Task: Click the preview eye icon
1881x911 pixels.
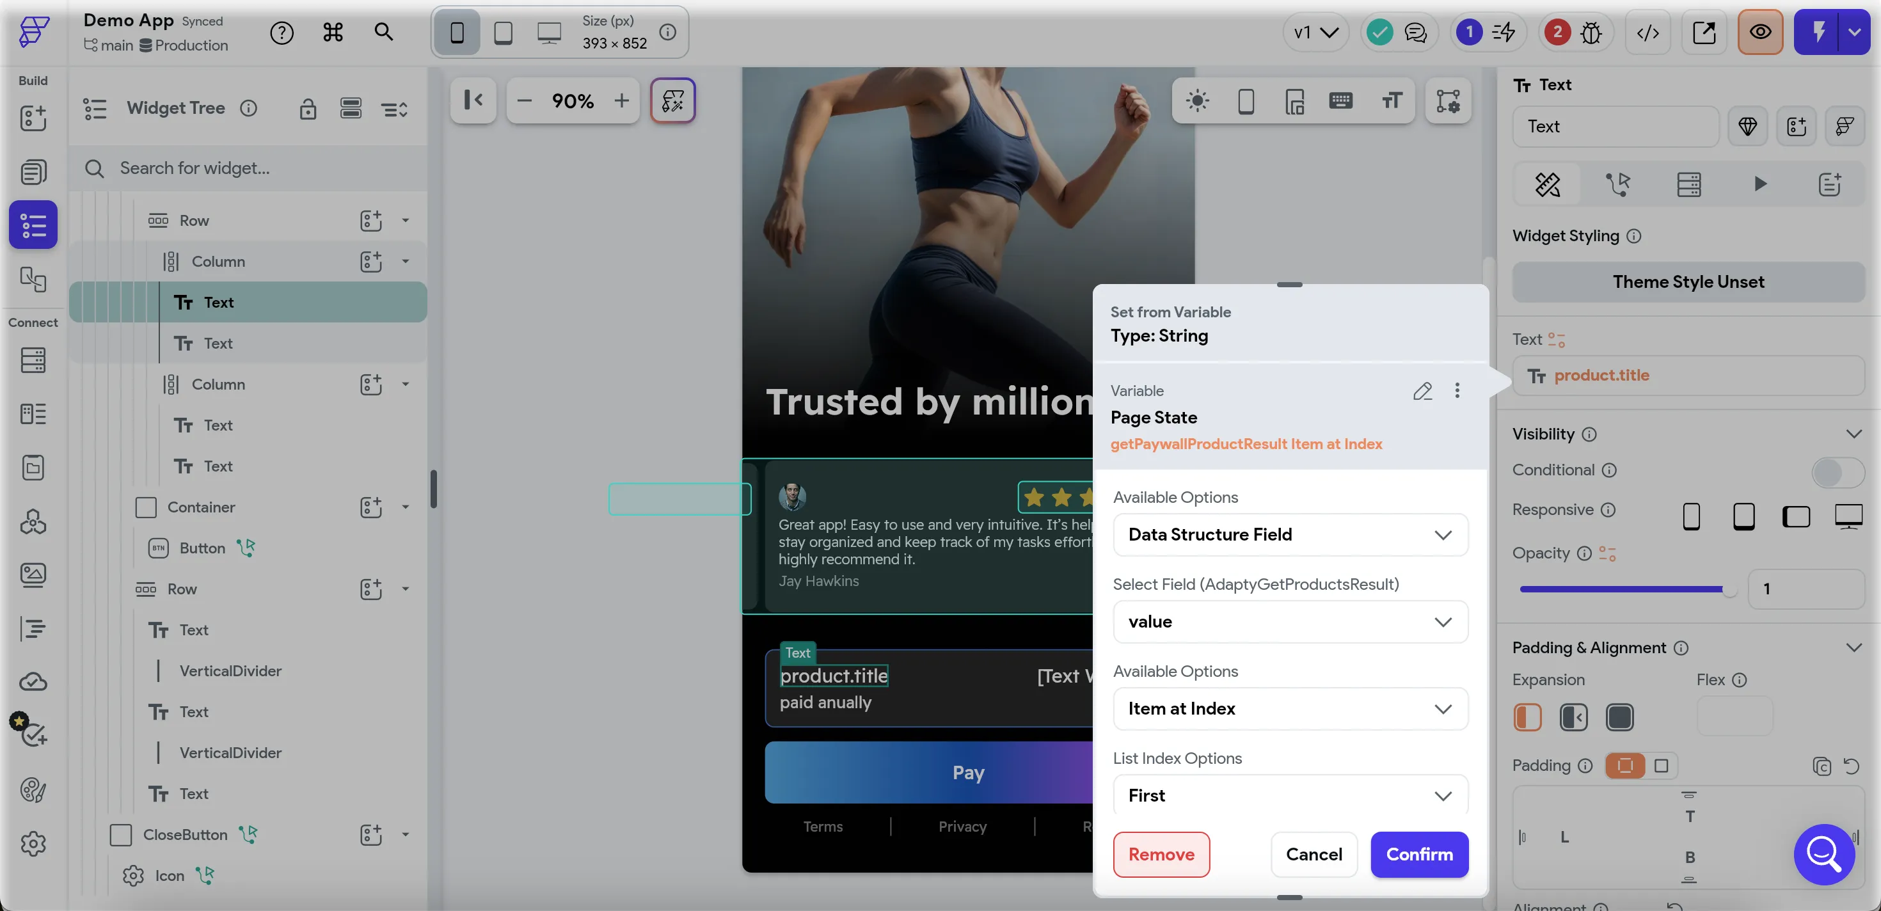Action: click(x=1760, y=32)
